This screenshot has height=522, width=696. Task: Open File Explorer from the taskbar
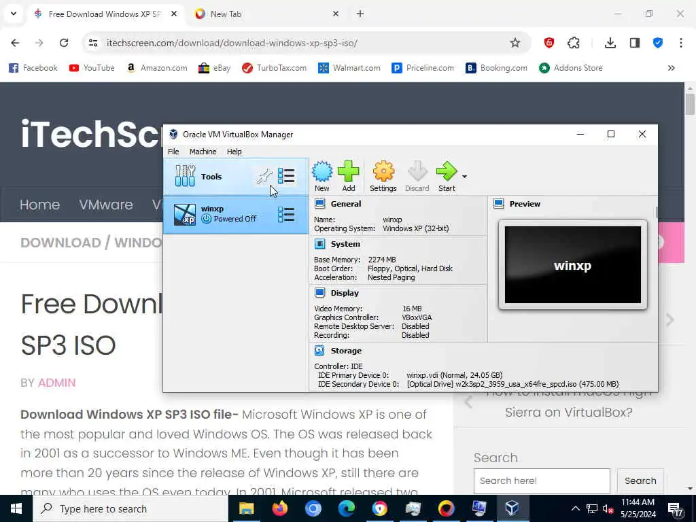point(246,508)
